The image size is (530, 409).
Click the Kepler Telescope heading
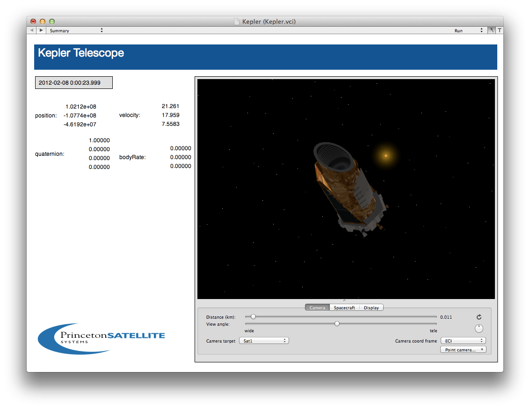81,53
